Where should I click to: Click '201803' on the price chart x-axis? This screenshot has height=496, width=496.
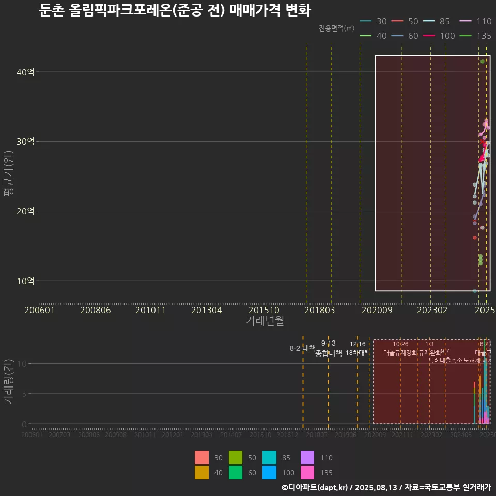(319, 310)
